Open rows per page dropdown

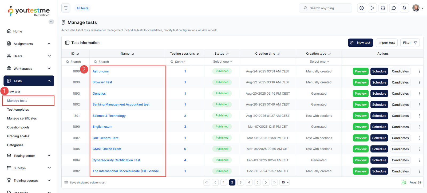[x=285, y=182]
